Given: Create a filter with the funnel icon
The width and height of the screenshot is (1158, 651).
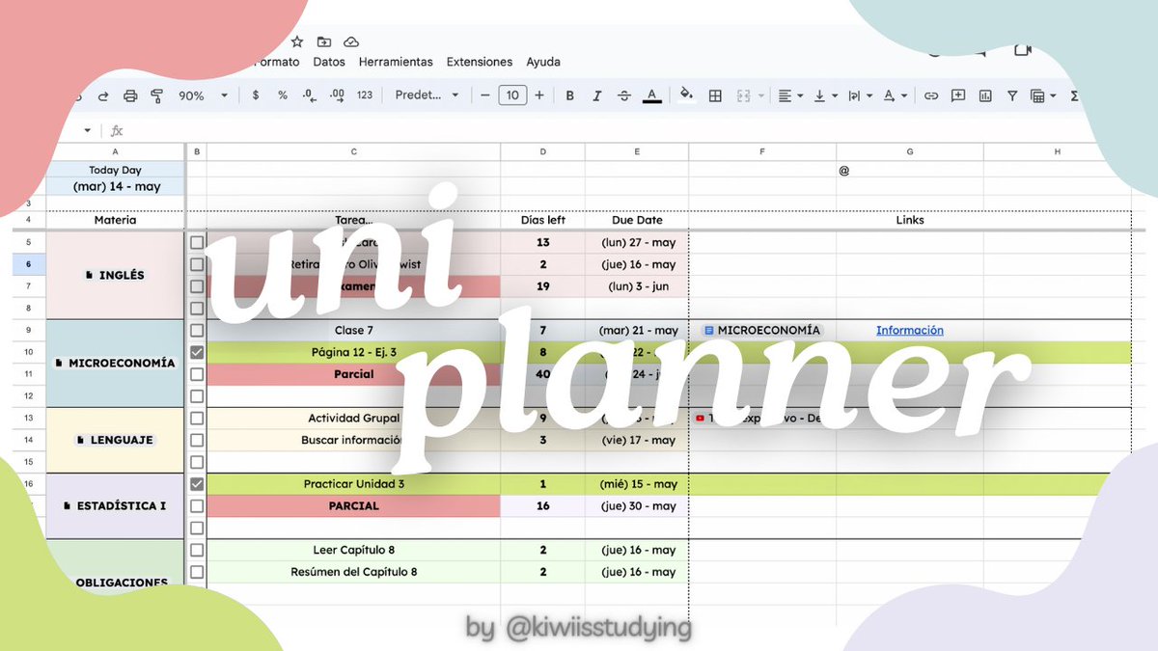Looking at the screenshot, I should tap(1012, 95).
